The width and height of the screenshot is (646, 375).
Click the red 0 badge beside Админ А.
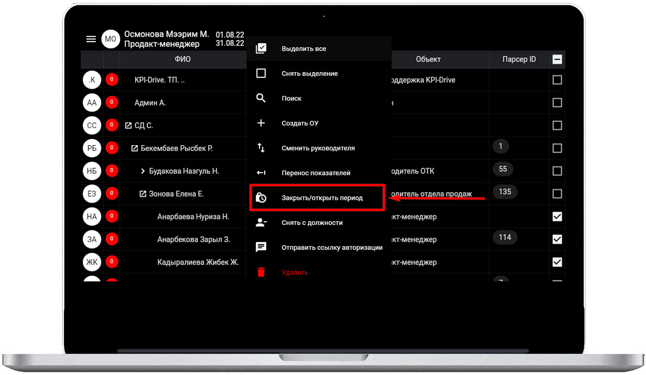112,102
